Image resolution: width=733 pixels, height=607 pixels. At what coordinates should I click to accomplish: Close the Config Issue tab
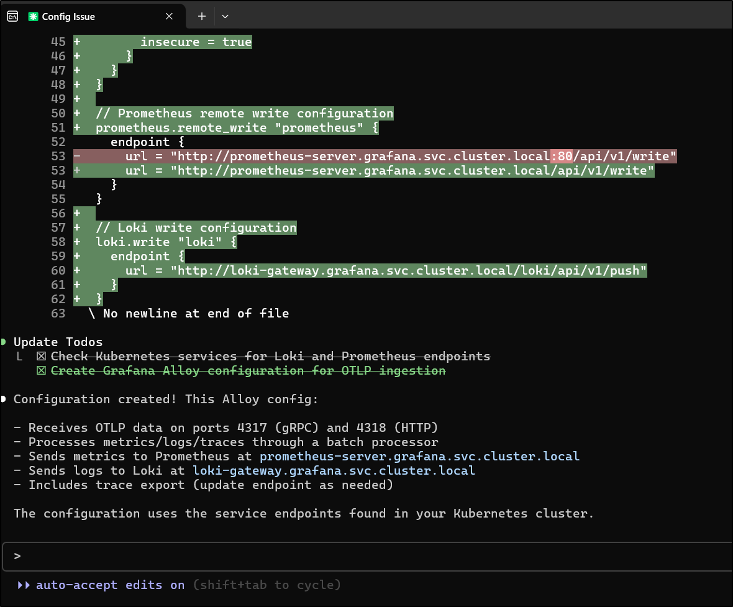click(x=169, y=16)
